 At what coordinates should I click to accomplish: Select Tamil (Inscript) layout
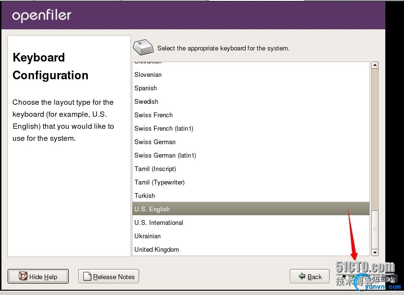(251, 169)
